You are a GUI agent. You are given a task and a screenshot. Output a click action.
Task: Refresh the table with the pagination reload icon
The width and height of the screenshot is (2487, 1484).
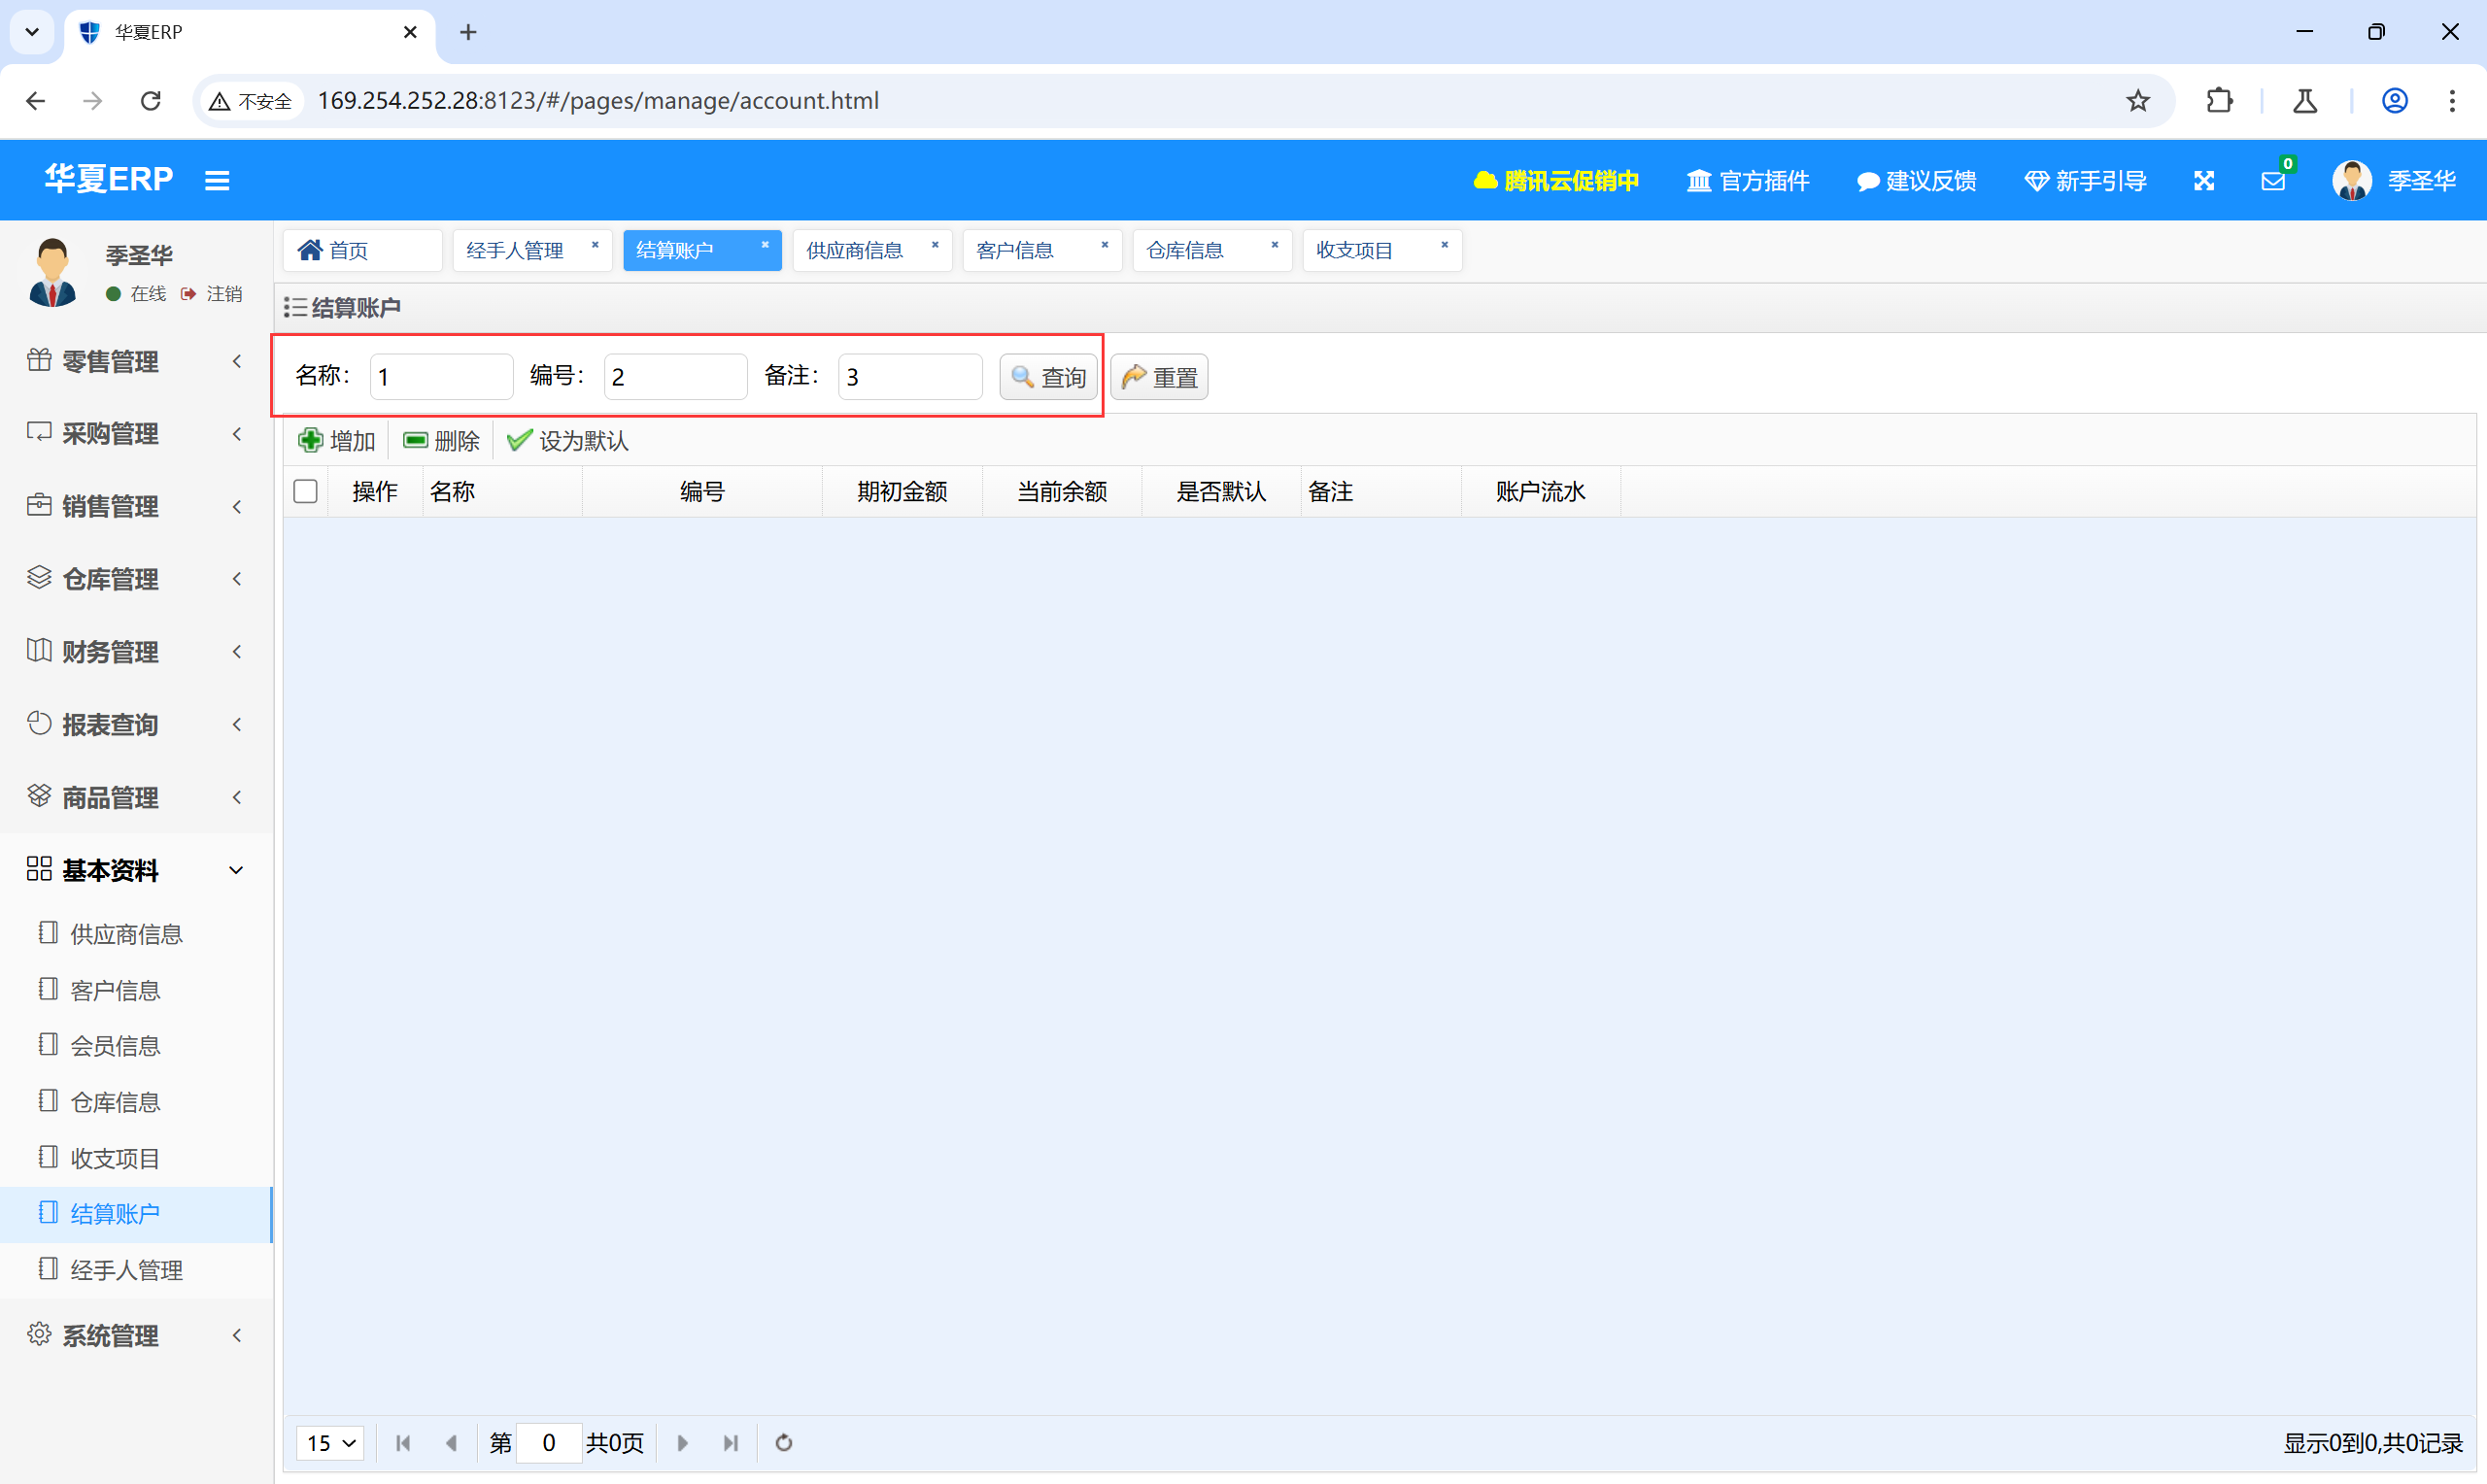click(x=784, y=1443)
